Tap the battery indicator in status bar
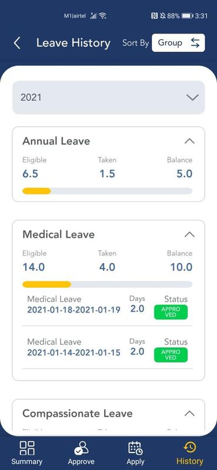Screen dimensions: 217x470 click(x=187, y=16)
